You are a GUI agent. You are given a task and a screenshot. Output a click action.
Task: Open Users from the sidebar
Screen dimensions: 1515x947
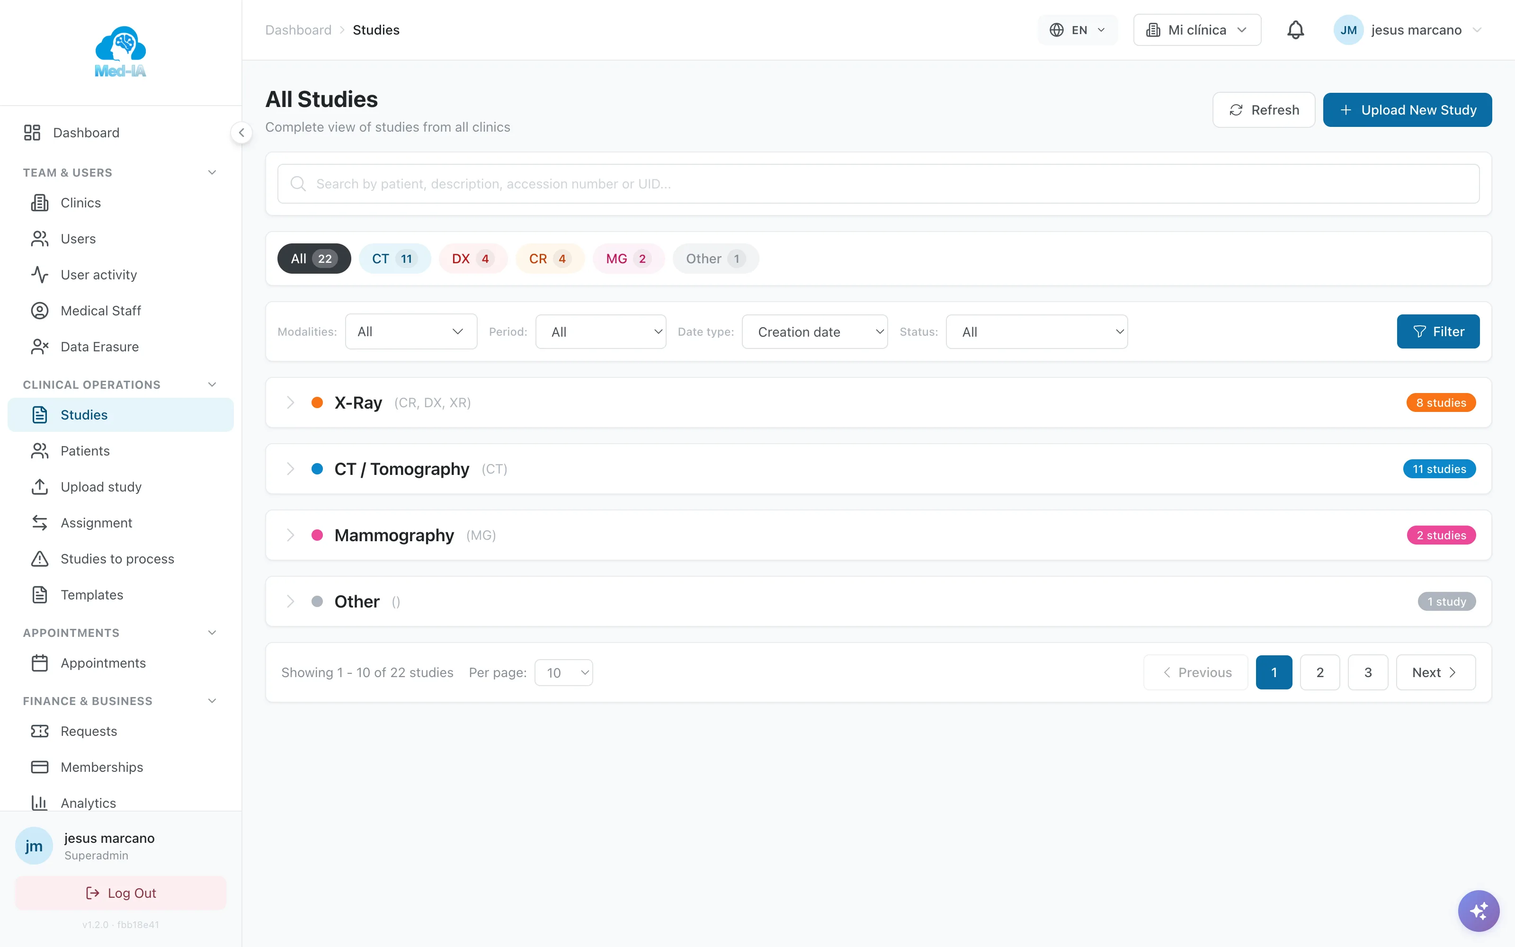tap(120, 239)
